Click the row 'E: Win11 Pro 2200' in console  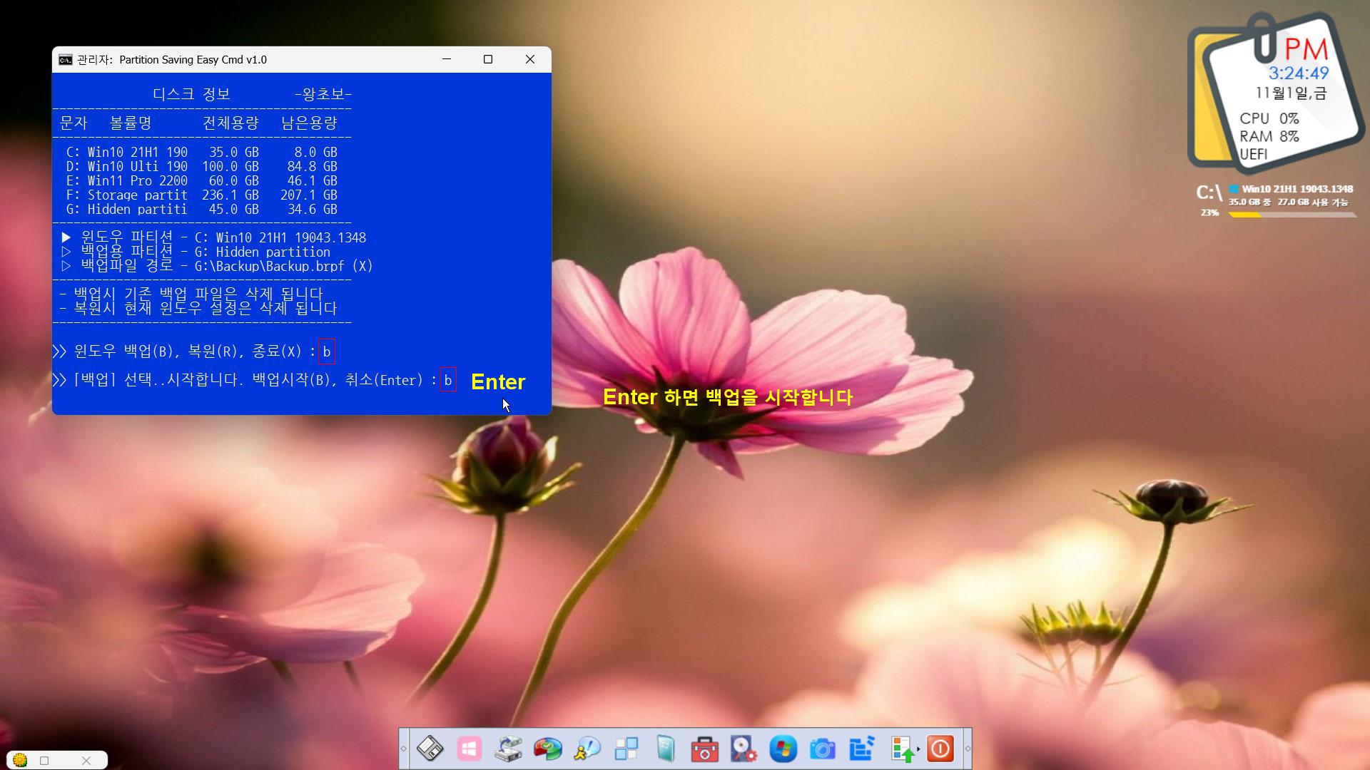pos(201,180)
